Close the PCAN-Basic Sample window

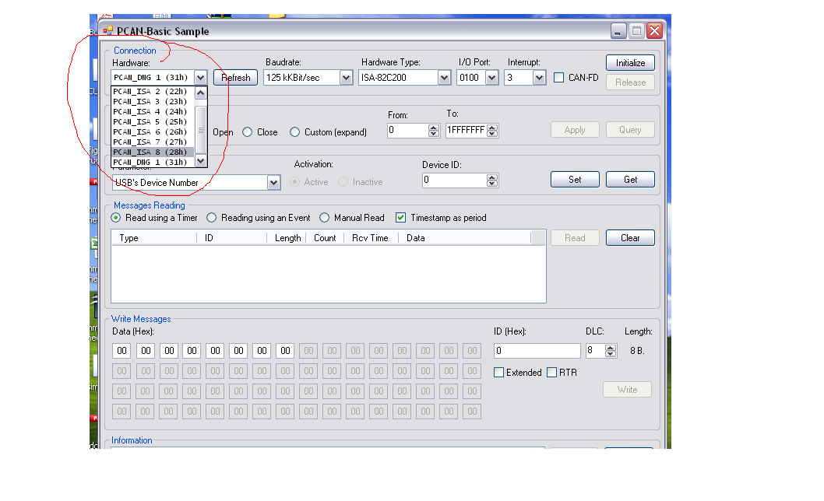[x=654, y=31]
